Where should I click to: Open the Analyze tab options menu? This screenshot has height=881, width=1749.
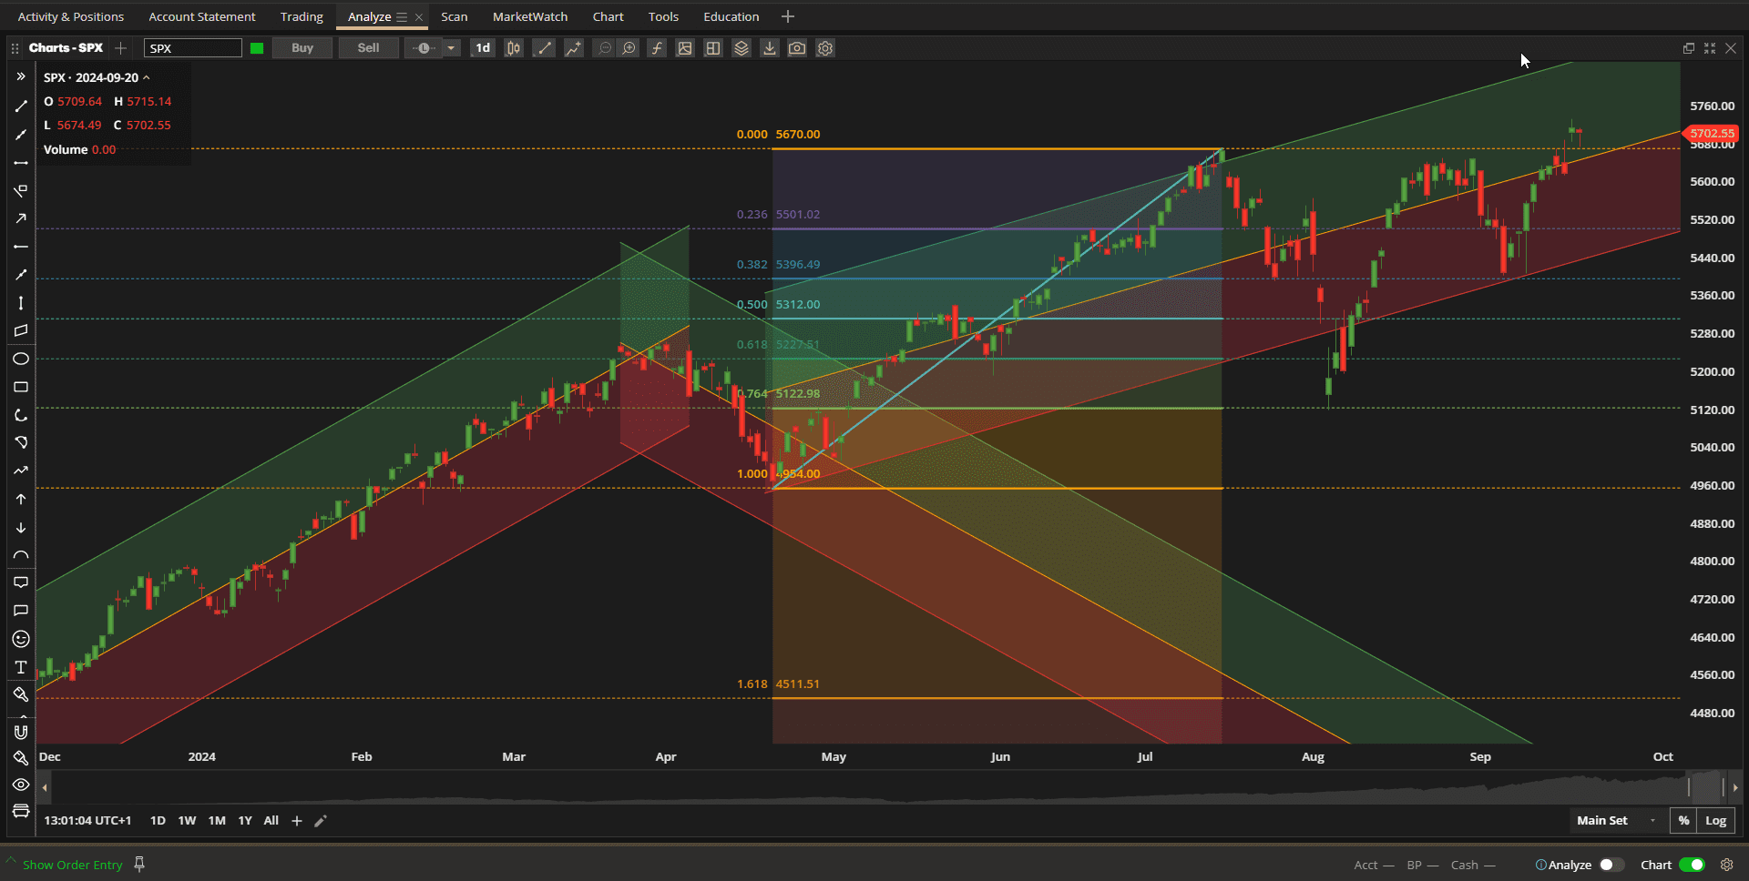[x=401, y=17]
